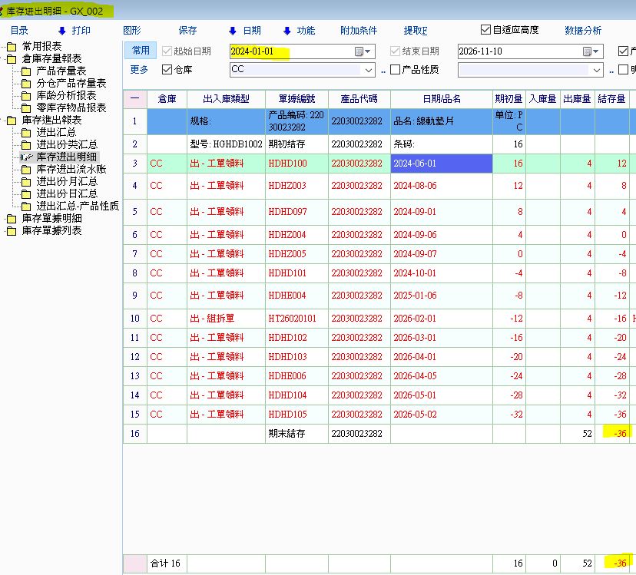
Task: Click the 功能 toolbar arrow icon
Action: [x=287, y=31]
